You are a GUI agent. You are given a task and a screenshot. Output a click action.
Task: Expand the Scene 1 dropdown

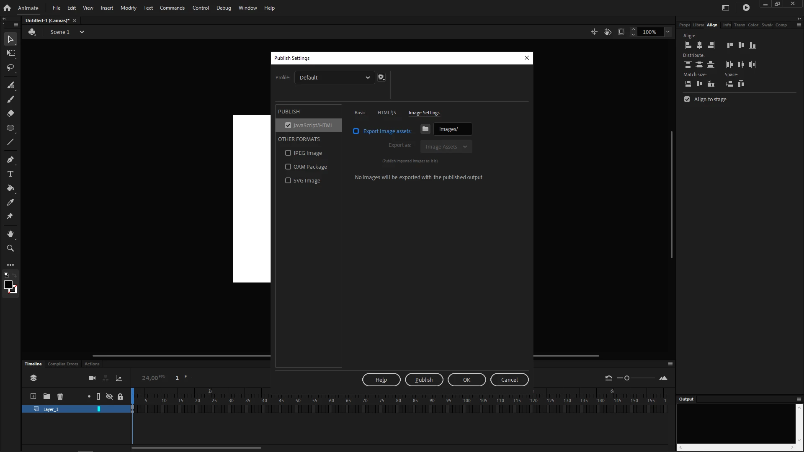coord(82,32)
